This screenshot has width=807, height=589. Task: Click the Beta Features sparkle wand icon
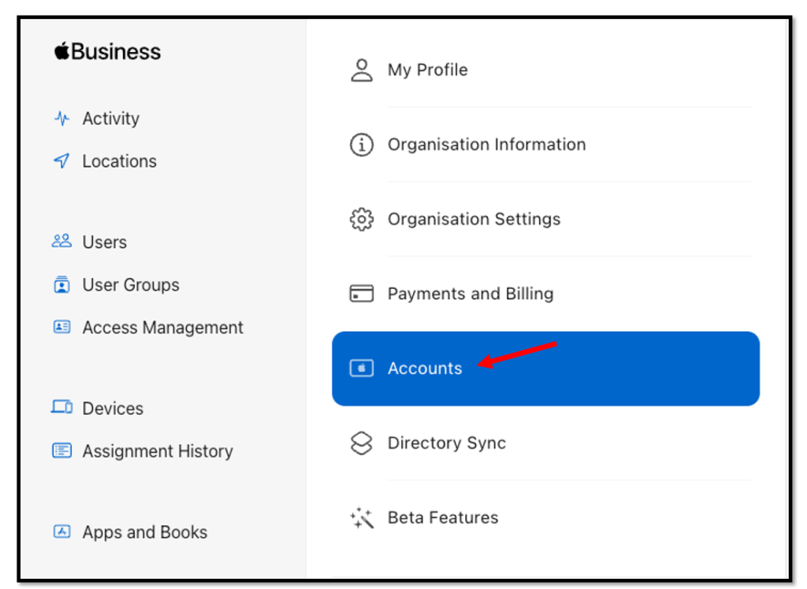361,517
